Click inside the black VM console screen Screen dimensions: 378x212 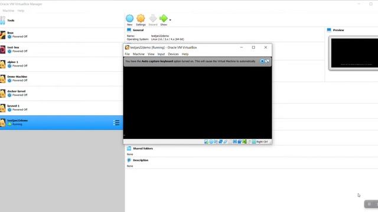(x=197, y=102)
